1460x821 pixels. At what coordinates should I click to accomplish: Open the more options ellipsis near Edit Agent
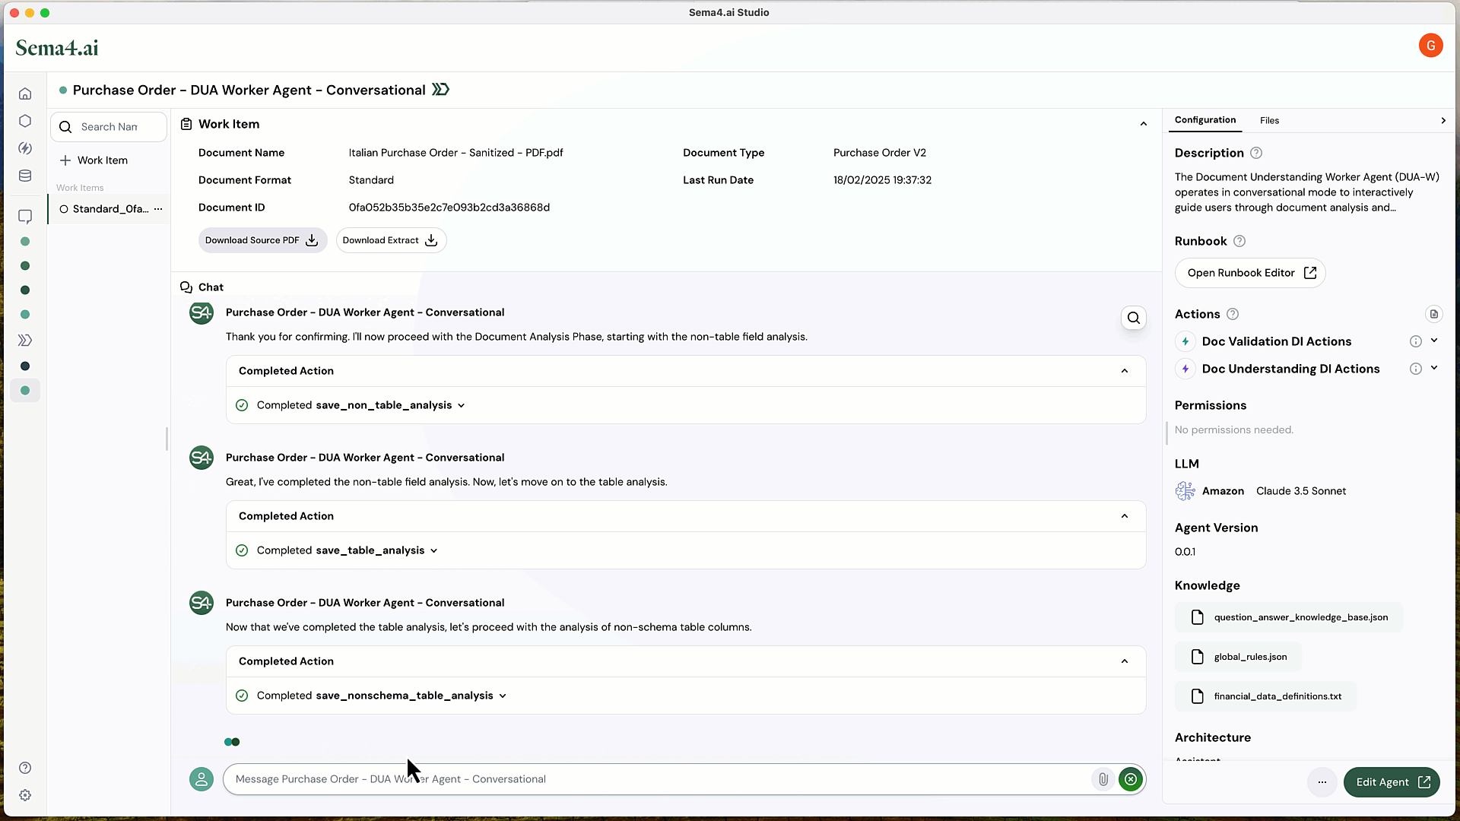tap(1322, 782)
